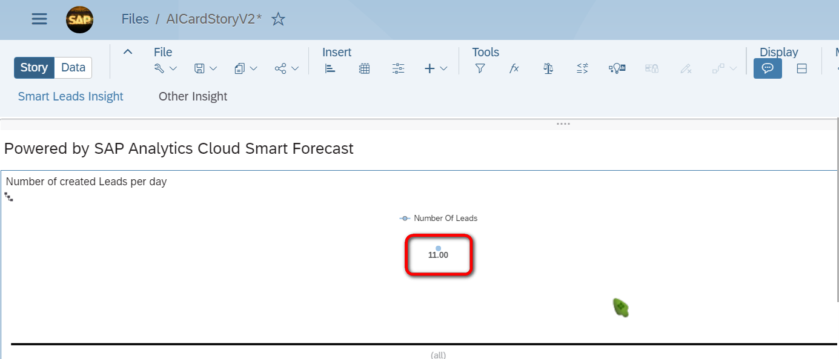Screen dimensions: 839x359
Task: Click chart title Number of created Leads
Action: pos(86,182)
